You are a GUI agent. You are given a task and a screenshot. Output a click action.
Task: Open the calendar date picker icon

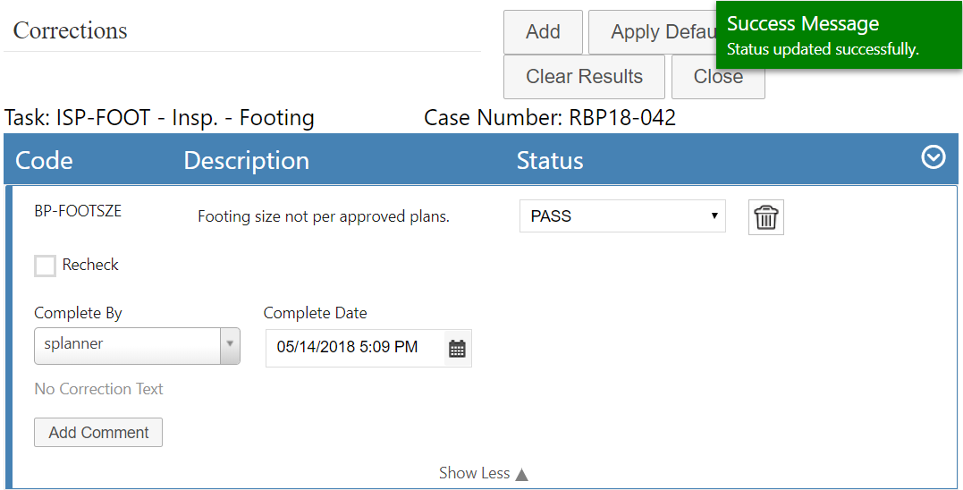pyautogui.click(x=457, y=349)
